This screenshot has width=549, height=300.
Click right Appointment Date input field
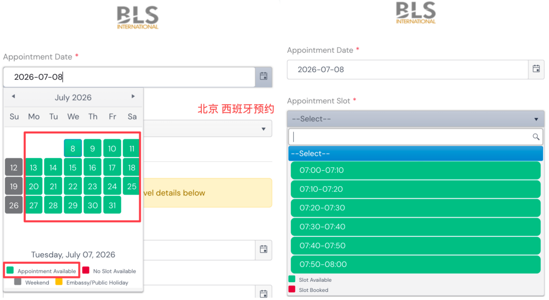point(408,69)
